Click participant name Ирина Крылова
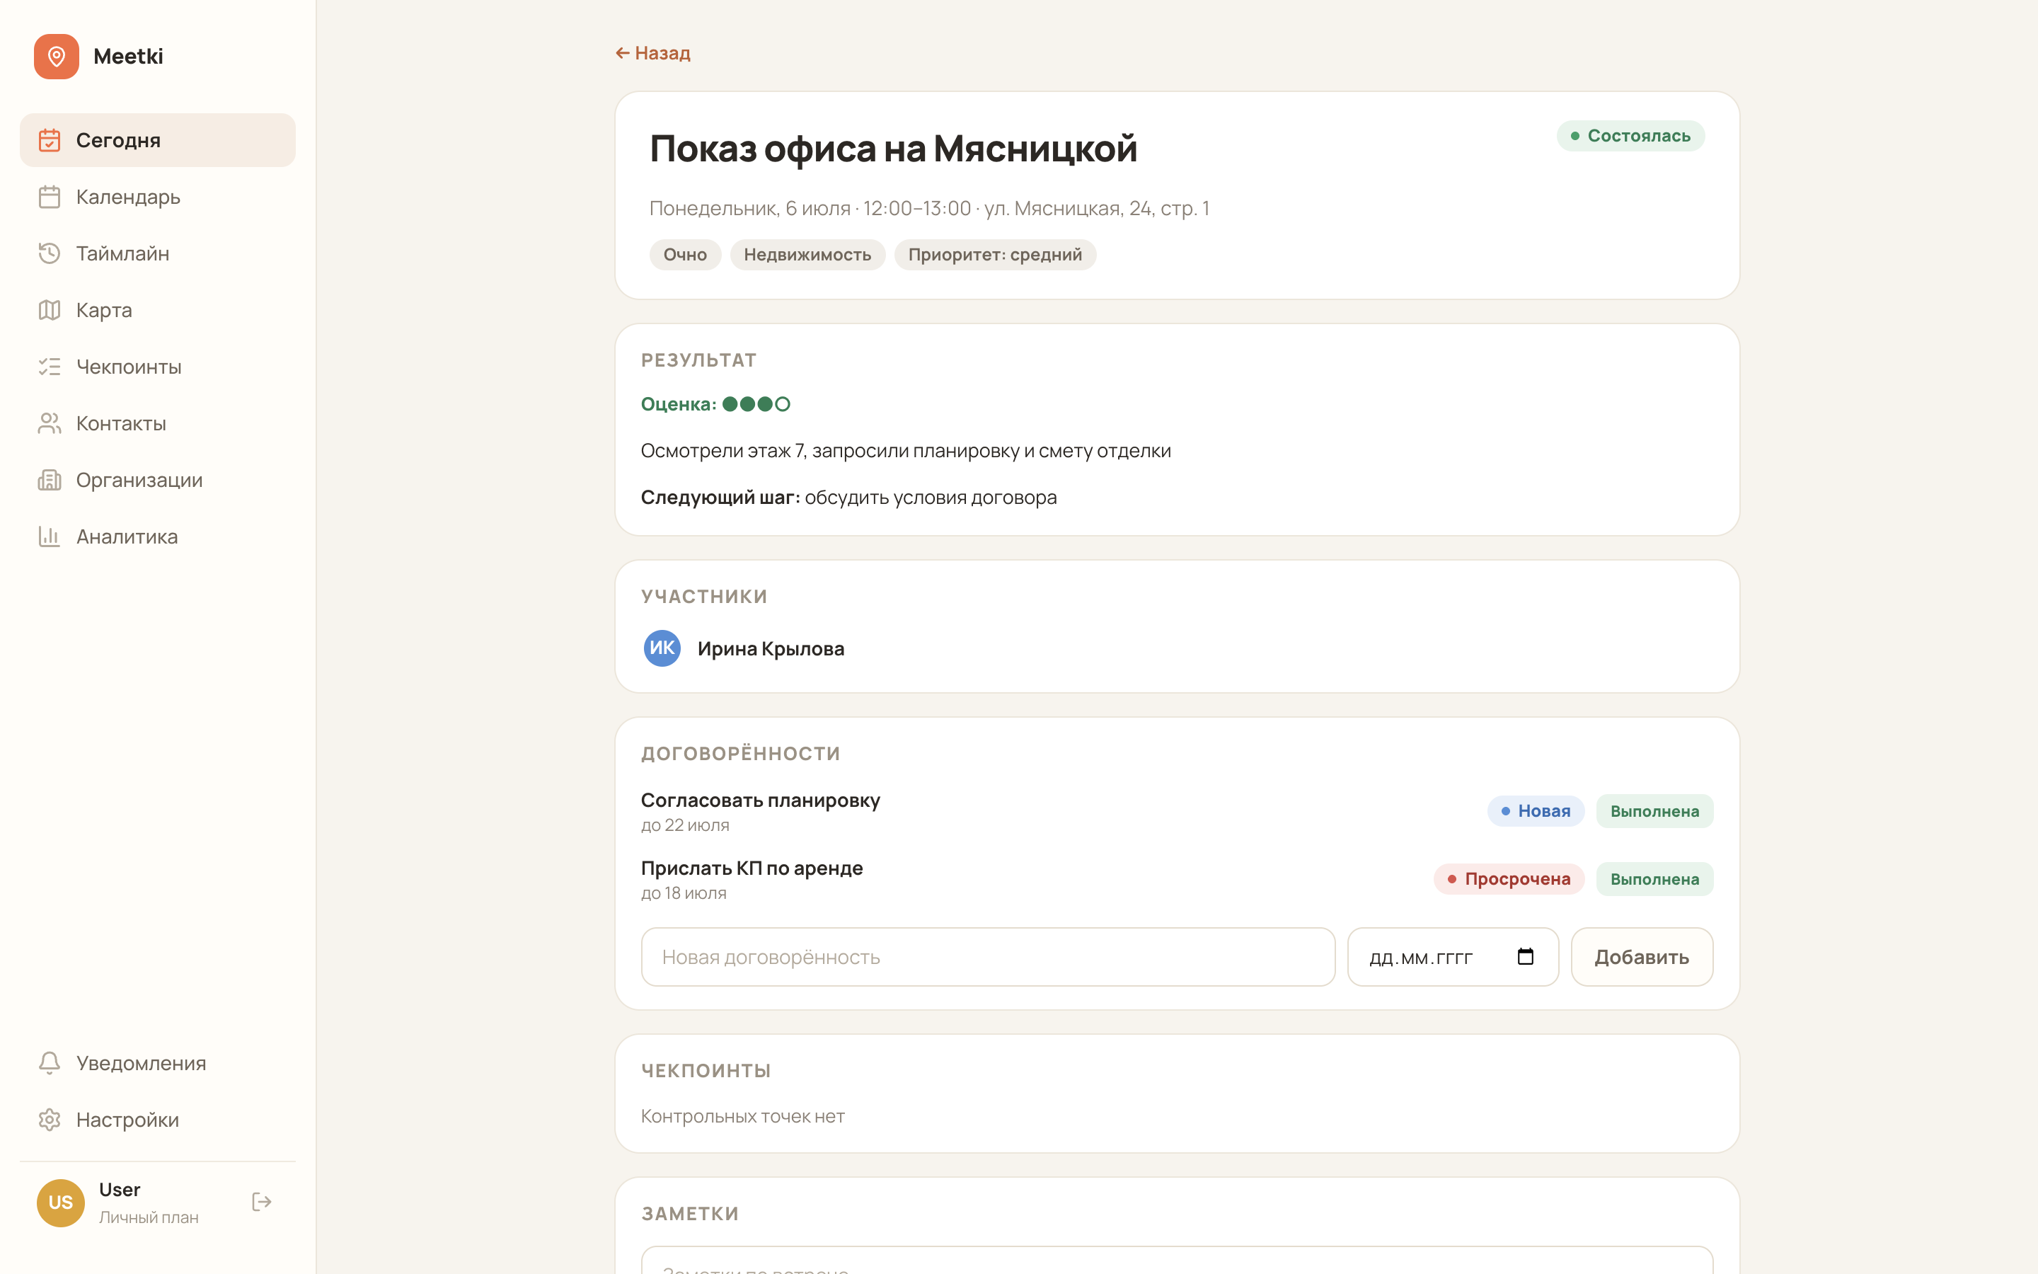The width and height of the screenshot is (2038, 1274). [771, 649]
